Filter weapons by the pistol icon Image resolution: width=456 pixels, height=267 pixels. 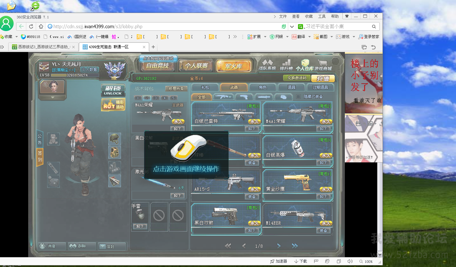244,97
